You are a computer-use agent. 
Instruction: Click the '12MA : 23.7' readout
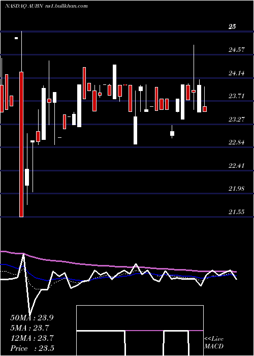(x=31, y=338)
